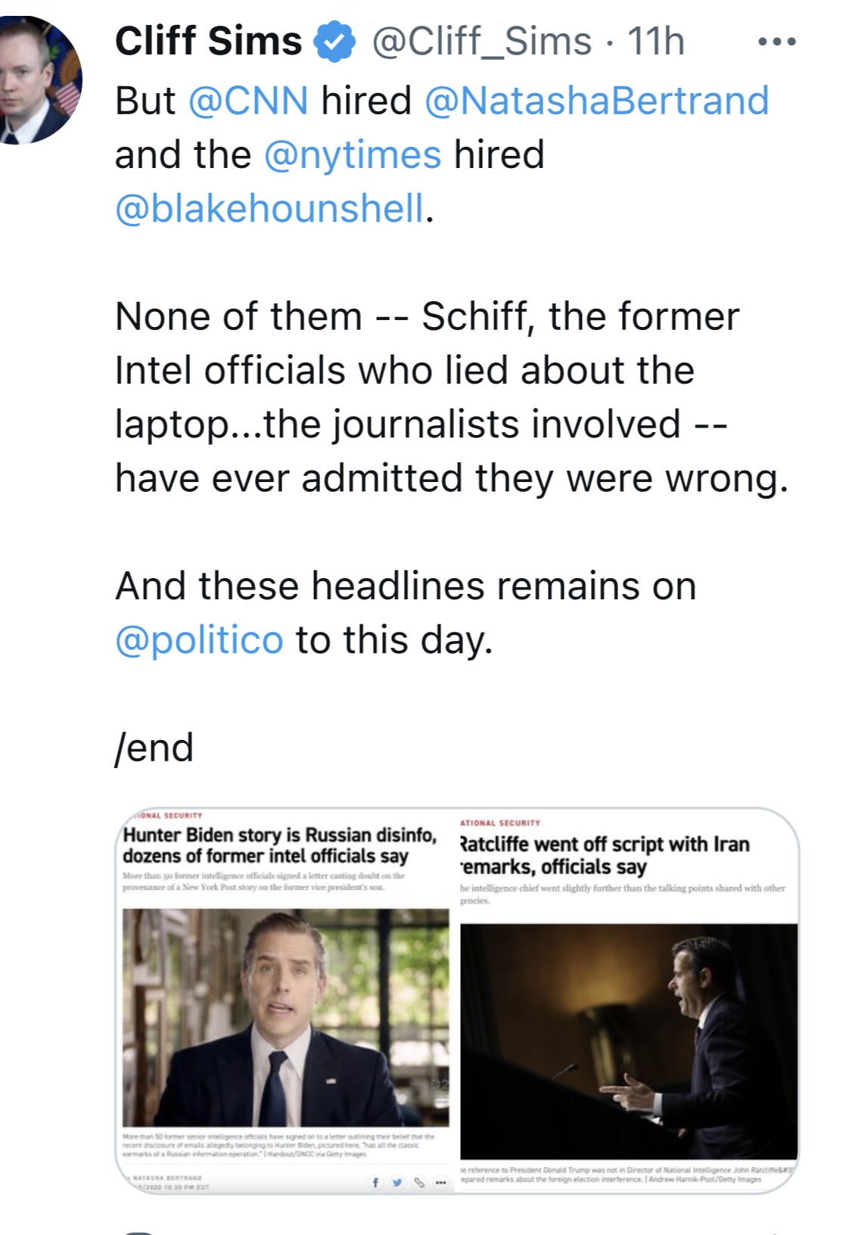View the Ratcliffe speaking photo attachment
The height and width of the screenshot is (1235, 846).
[x=629, y=1041]
